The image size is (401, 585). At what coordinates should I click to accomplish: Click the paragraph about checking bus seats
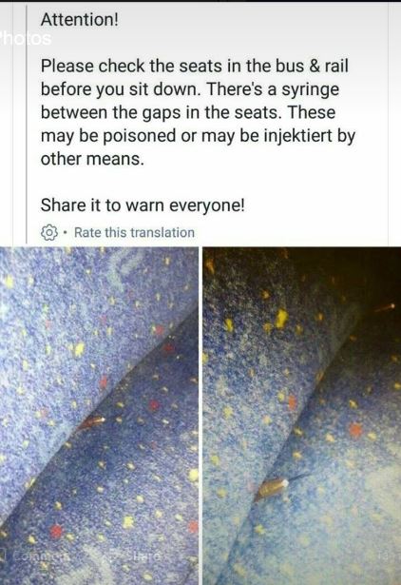[198, 112]
